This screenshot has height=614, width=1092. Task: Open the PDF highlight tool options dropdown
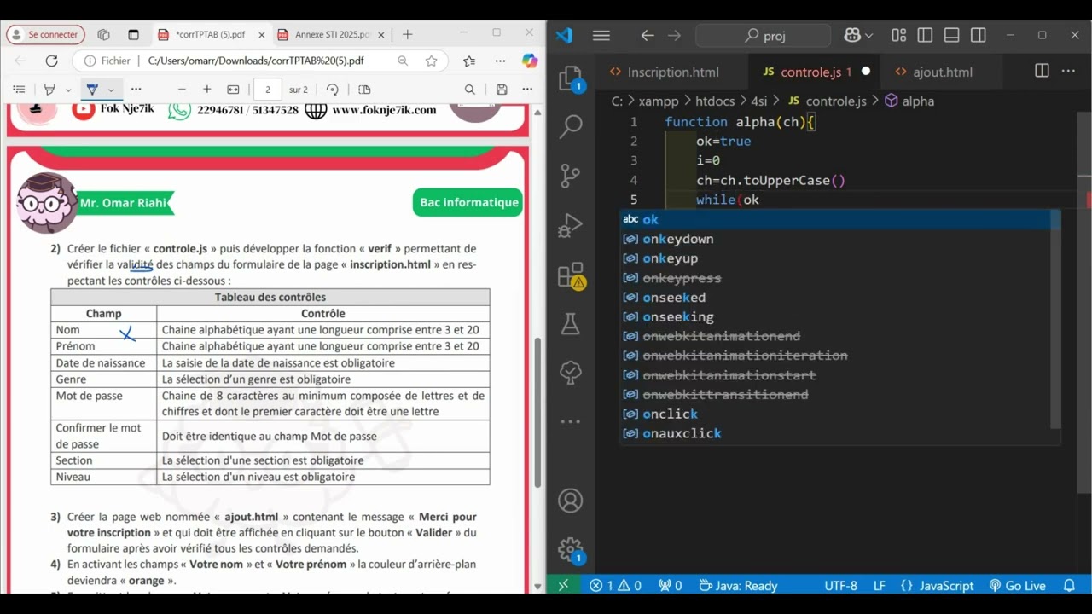click(68, 90)
